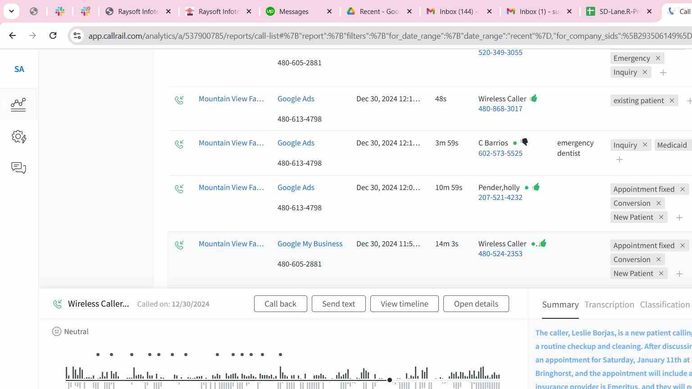Remove Conversion tag on Pender,holly row
Image resolution: width=692 pixels, height=389 pixels.
658,203
